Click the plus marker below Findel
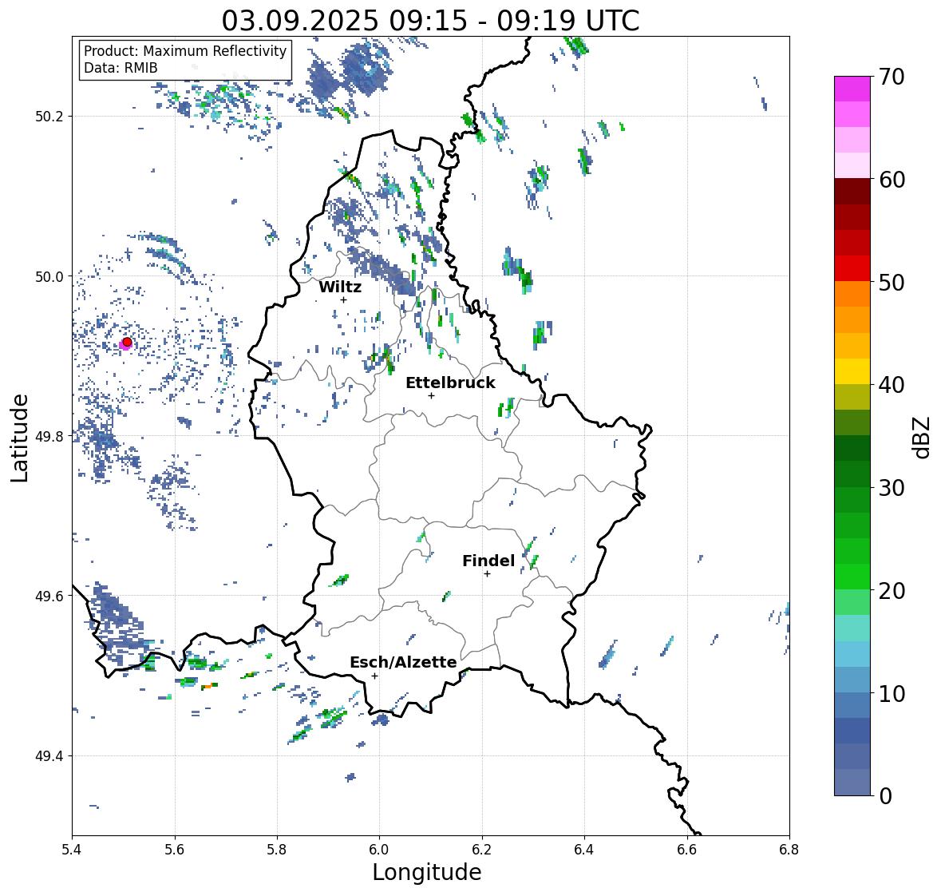Image resolution: width=941 pixels, height=892 pixels. pyautogui.click(x=487, y=574)
